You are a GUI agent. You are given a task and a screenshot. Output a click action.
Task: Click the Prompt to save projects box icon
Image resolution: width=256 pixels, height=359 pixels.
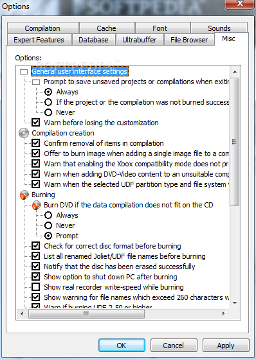(x=36, y=82)
